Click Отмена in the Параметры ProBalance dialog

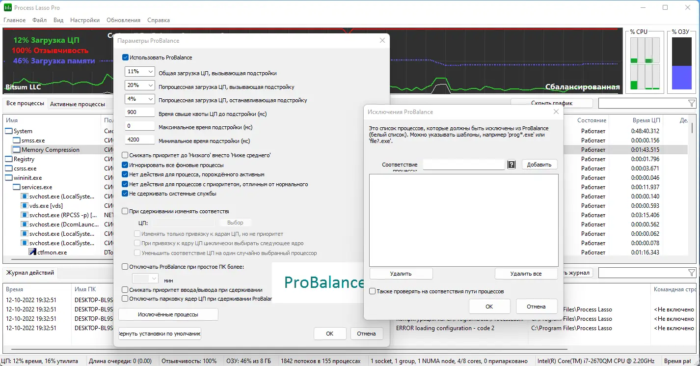[367, 334]
